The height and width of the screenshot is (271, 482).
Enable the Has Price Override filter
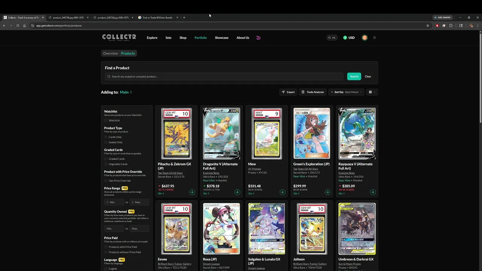coord(106,181)
